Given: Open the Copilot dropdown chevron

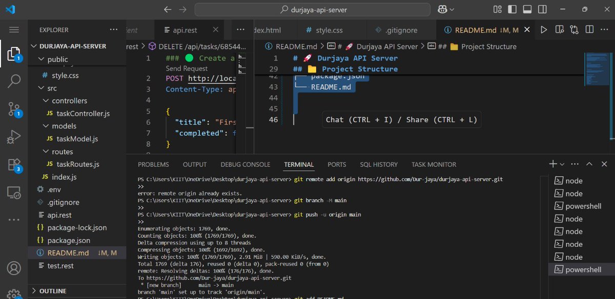Looking at the screenshot, I should tap(452, 9).
